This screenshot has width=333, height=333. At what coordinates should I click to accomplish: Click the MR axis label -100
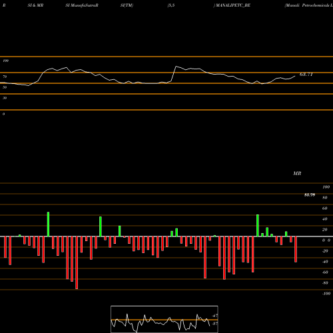326,294
